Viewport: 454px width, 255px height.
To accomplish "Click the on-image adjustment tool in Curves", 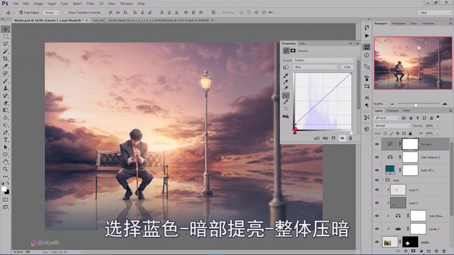I will [286, 67].
